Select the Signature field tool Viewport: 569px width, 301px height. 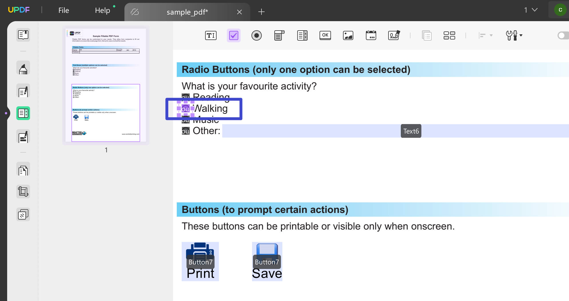[394, 35]
